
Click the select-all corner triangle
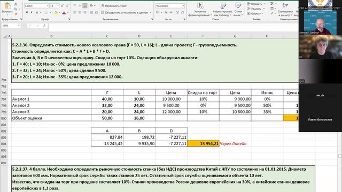click(x=5, y=36)
